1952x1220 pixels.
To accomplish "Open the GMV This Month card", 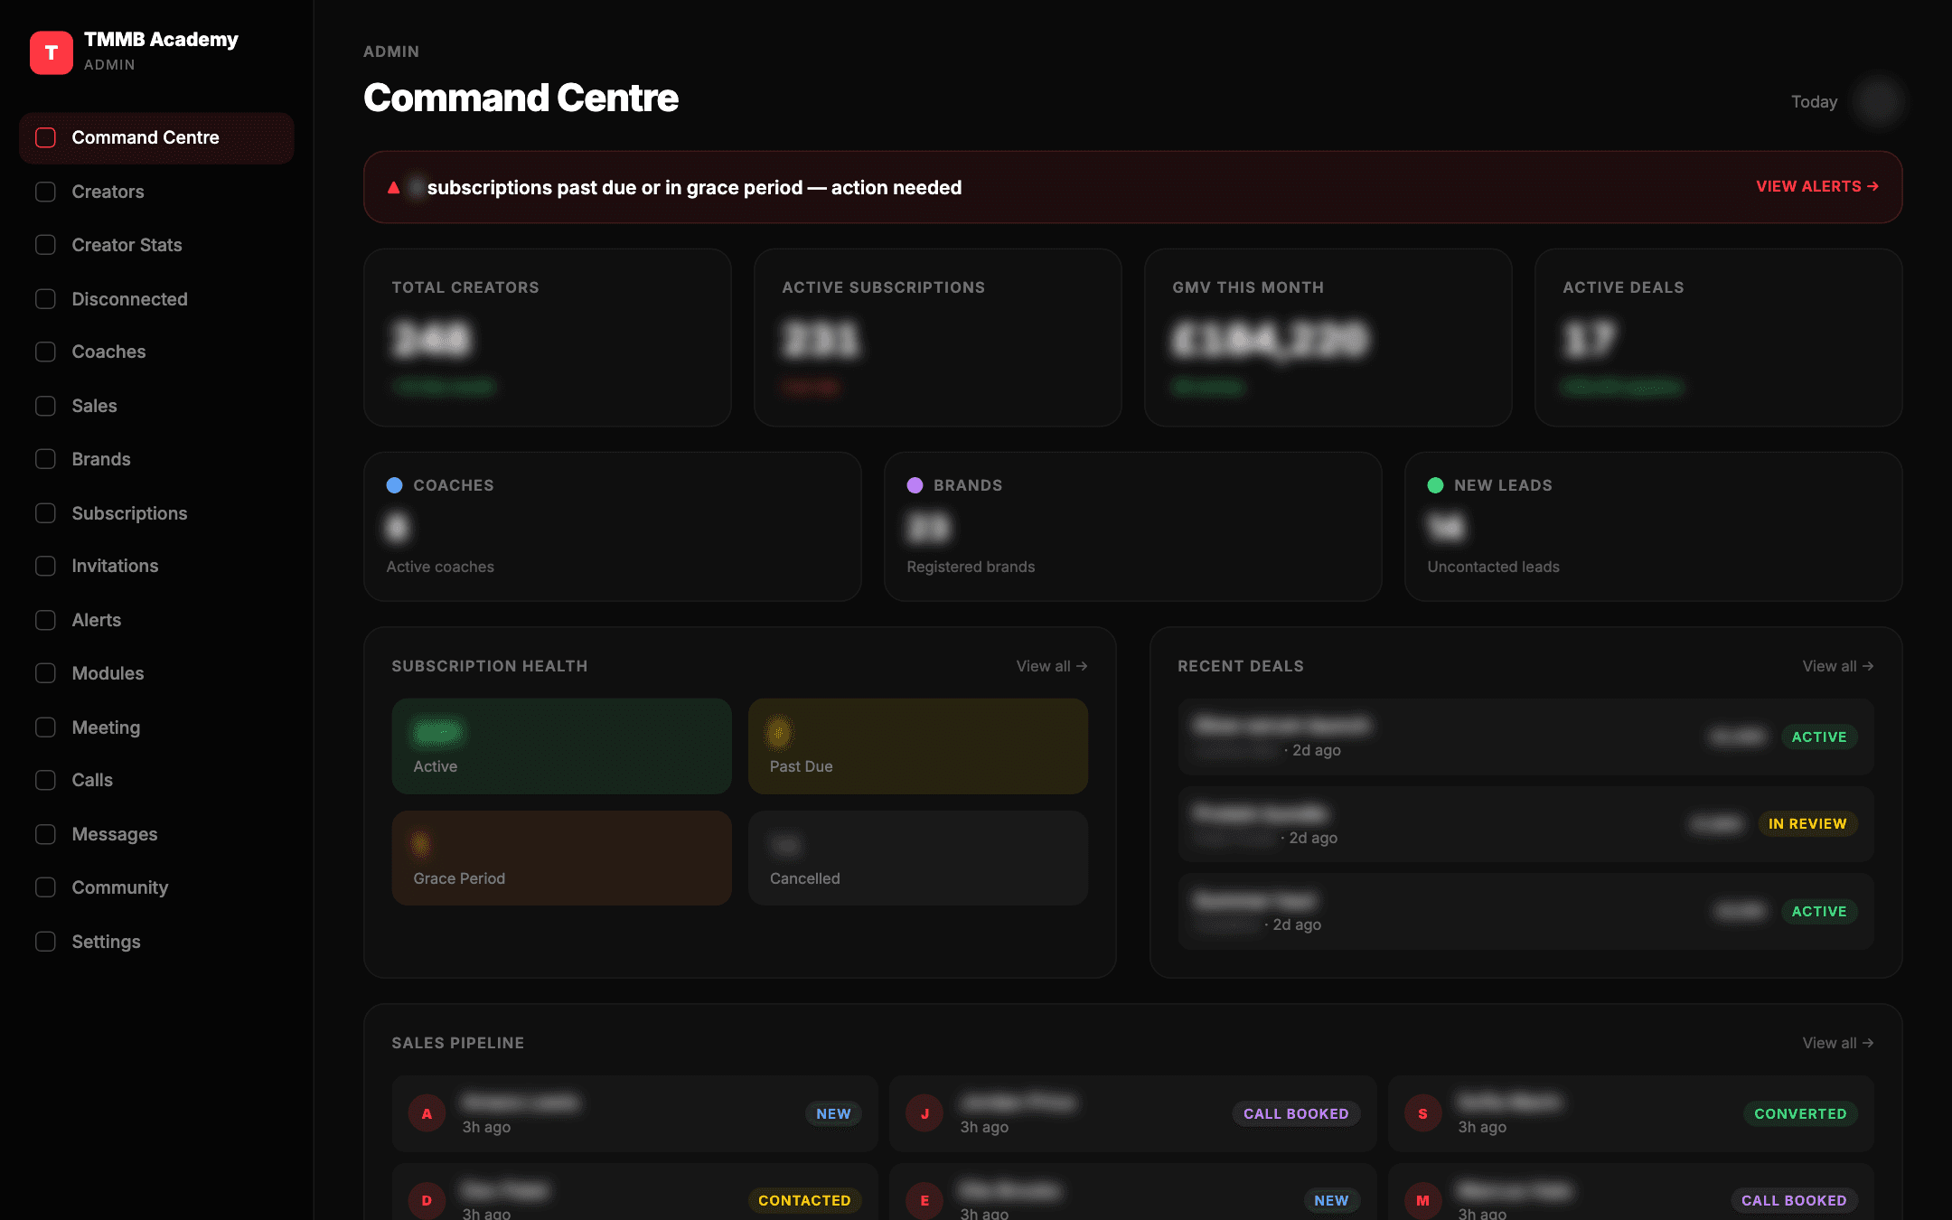I will pos(1328,337).
